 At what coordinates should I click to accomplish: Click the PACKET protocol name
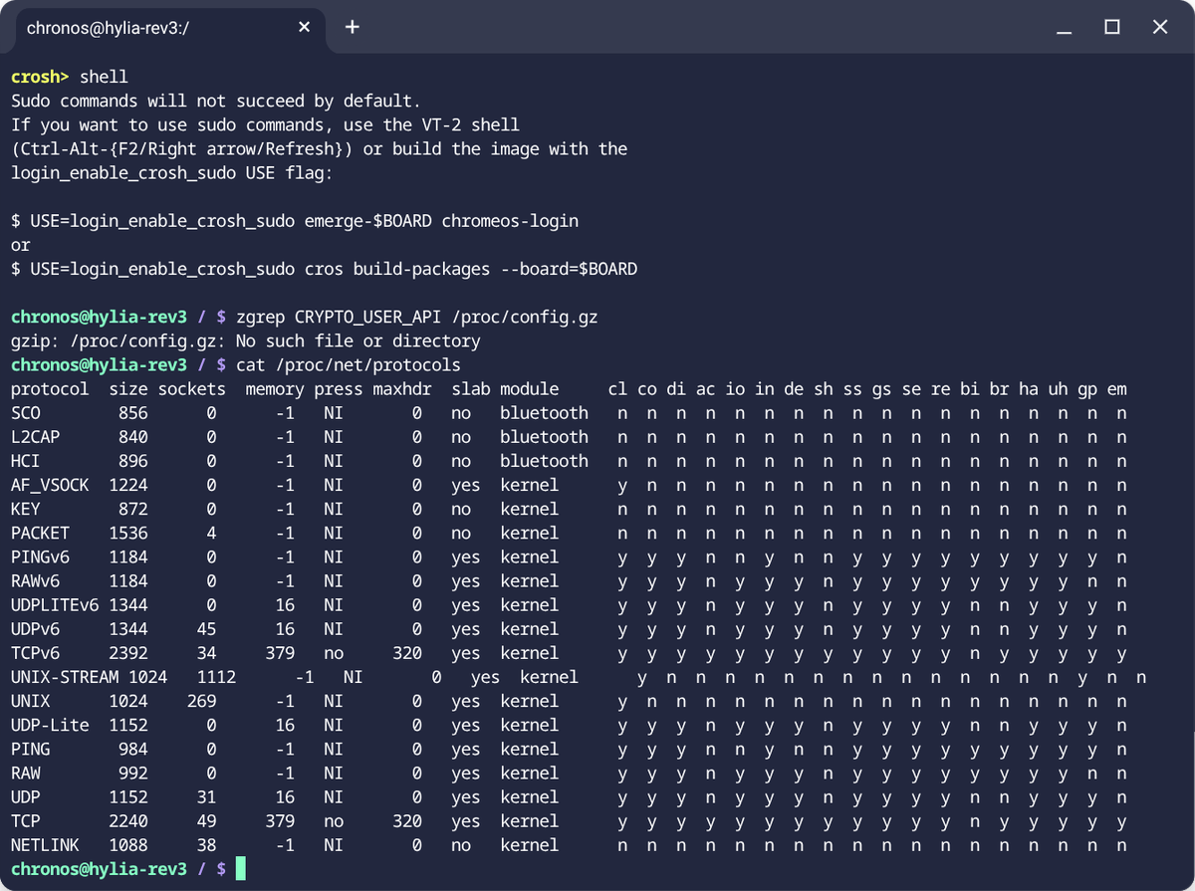point(40,534)
